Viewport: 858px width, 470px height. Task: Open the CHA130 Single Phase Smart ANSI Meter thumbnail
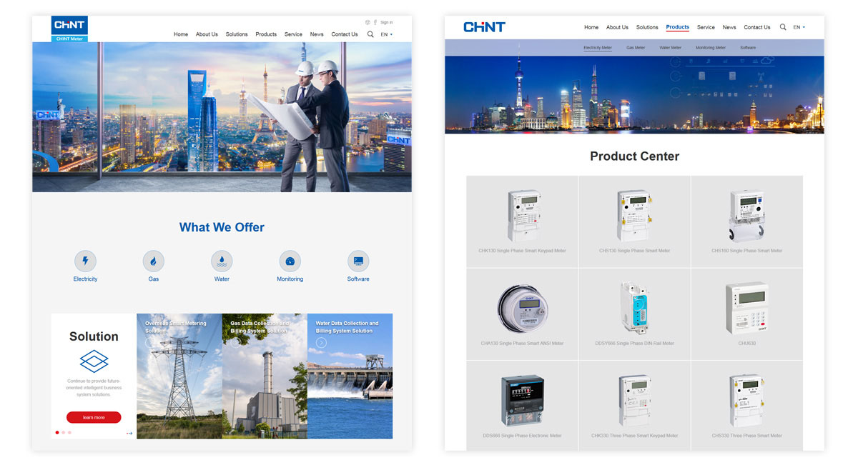(x=522, y=309)
